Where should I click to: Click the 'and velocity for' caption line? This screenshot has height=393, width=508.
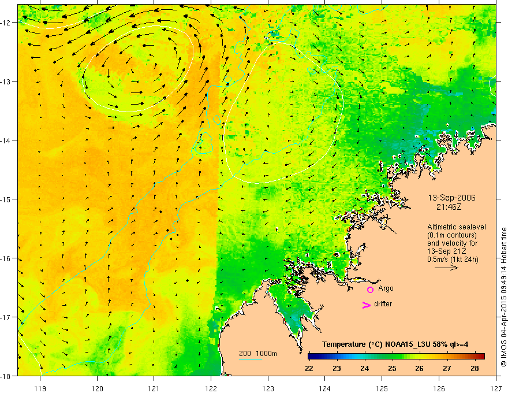tap(452, 243)
